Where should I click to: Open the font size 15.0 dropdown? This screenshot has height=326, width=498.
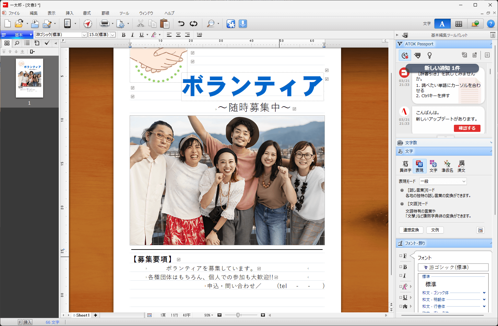pos(113,35)
